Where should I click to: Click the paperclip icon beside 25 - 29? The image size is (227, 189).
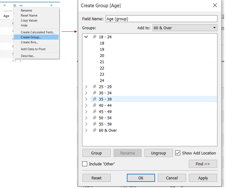click(x=95, y=87)
